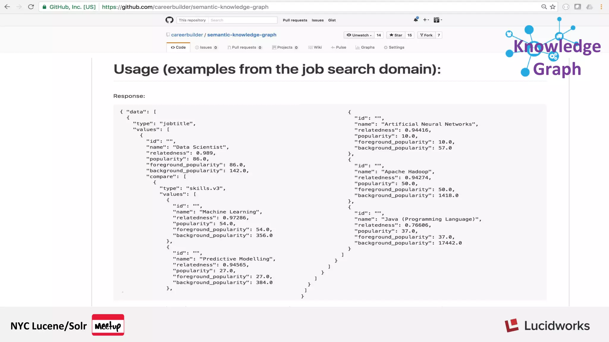609x342 pixels.
Task: Click the repository search input field
Action: coord(243,20)
